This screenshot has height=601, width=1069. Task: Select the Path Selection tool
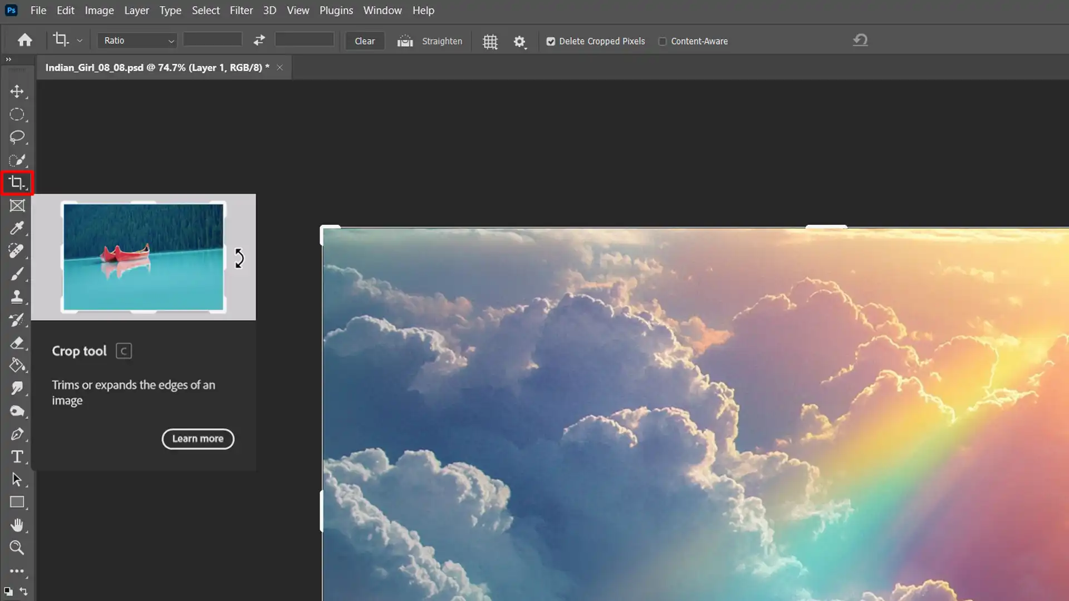point(17,480)
